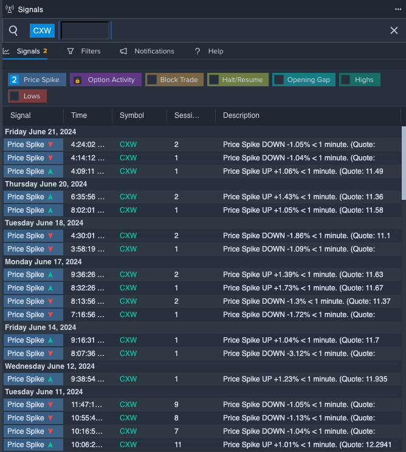This screenshot has width=406, height=452.
Task: Click up arrow on 10:06:2 Price Spike
Action: coord(50,445)
